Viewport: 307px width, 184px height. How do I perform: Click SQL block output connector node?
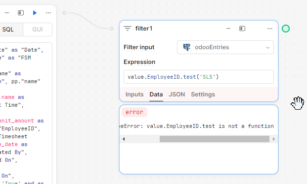pyautogui.click(x=64, y=13)
